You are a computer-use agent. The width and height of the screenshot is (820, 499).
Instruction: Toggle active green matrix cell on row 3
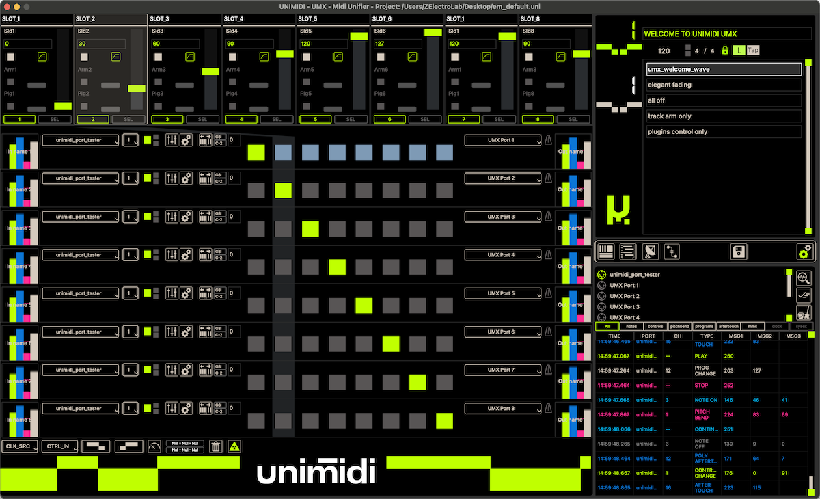(310, 228)
